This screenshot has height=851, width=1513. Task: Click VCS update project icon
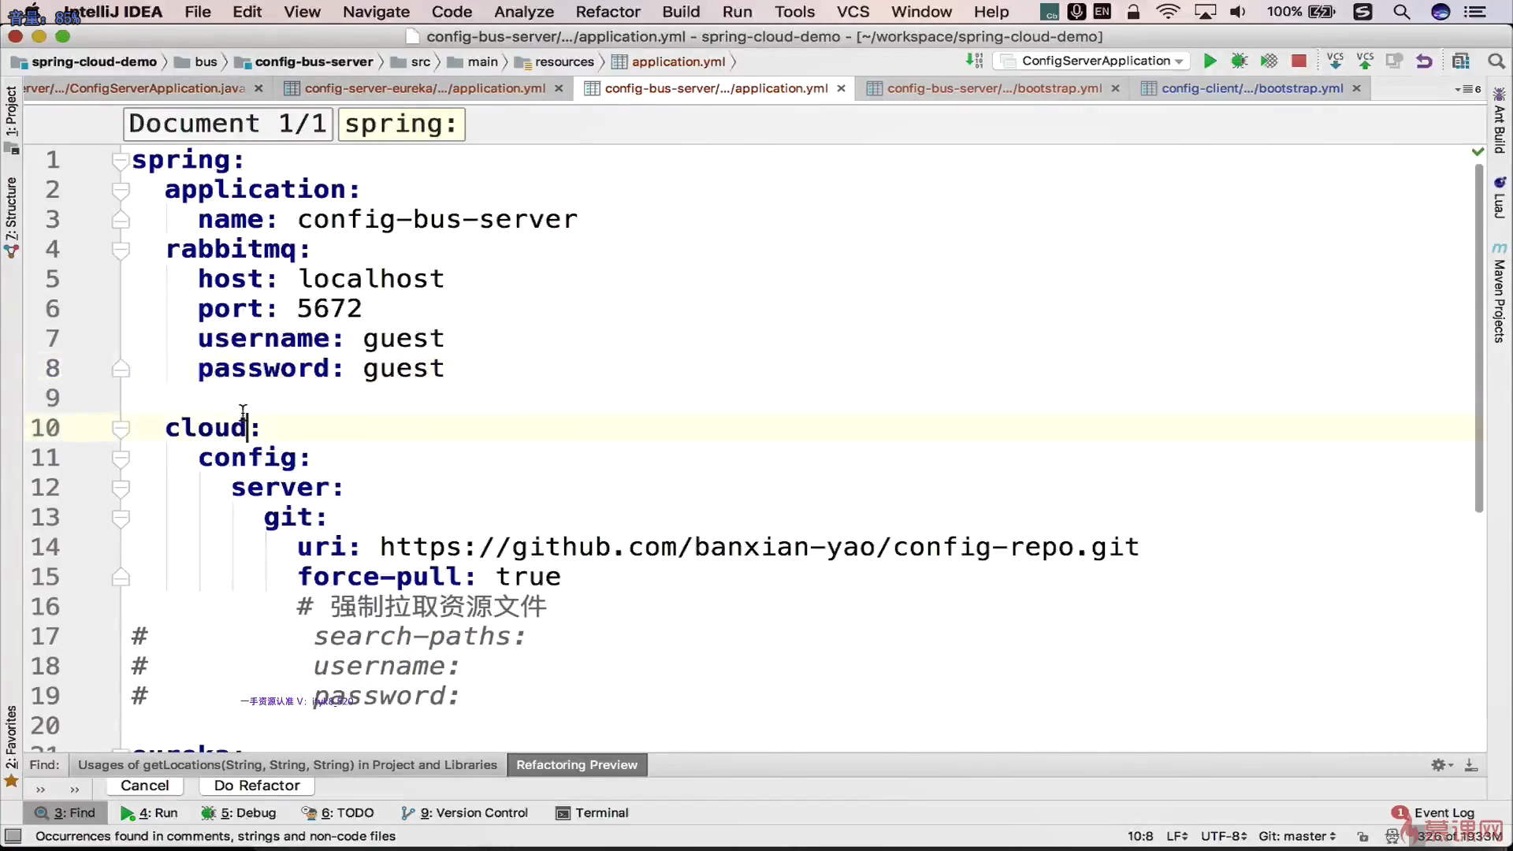1335,61
